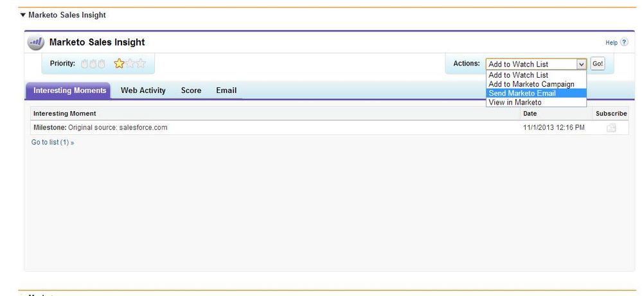The height and width of the screenshot is (296, 642).
Task: Open the Score tab
Action: click(x=191, y=91)
